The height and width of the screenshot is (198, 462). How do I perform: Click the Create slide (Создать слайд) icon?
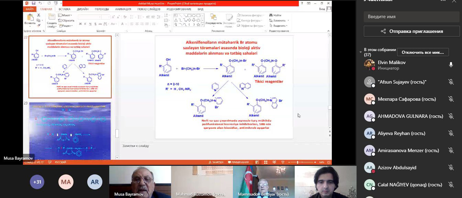tap(52, 18)
